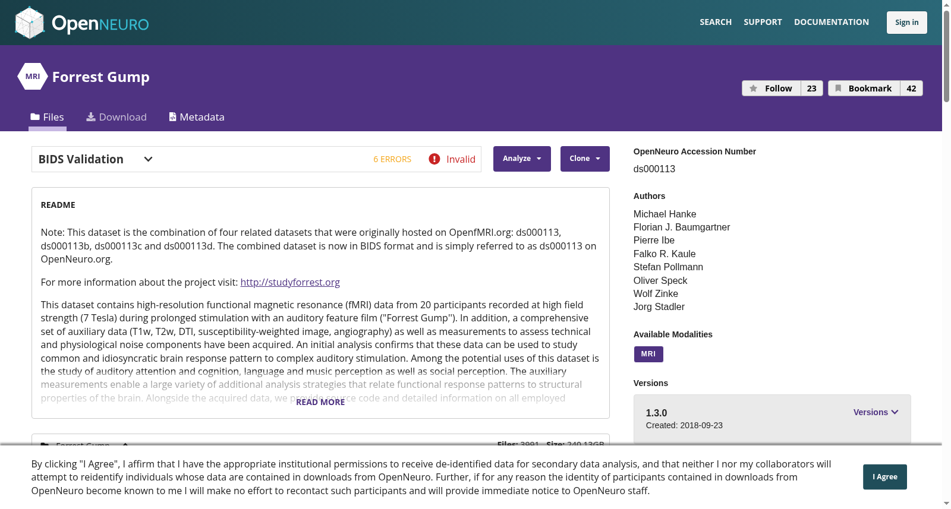
Task: Open SEARCH in the top navigation
Action: click(716, 22)
